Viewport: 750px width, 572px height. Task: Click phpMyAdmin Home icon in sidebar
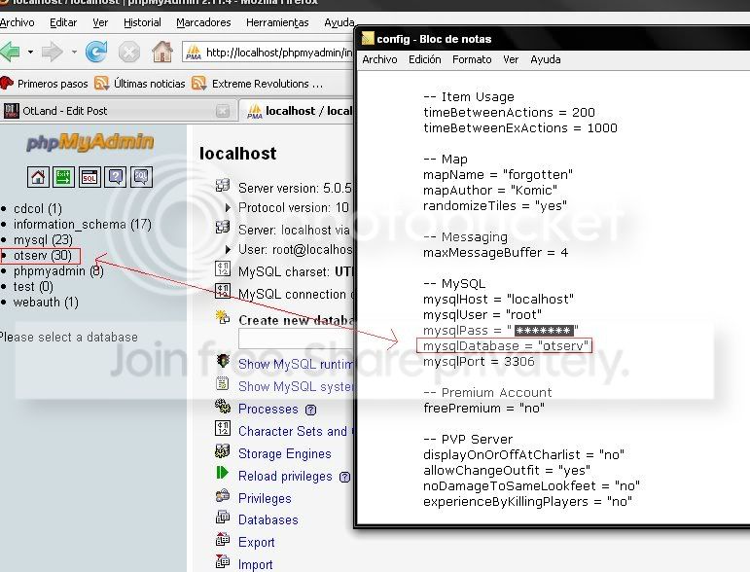click(38, 177)
